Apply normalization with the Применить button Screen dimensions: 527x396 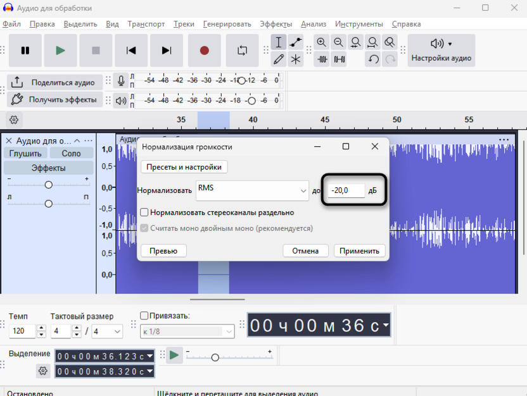click(x=360, y=251)
